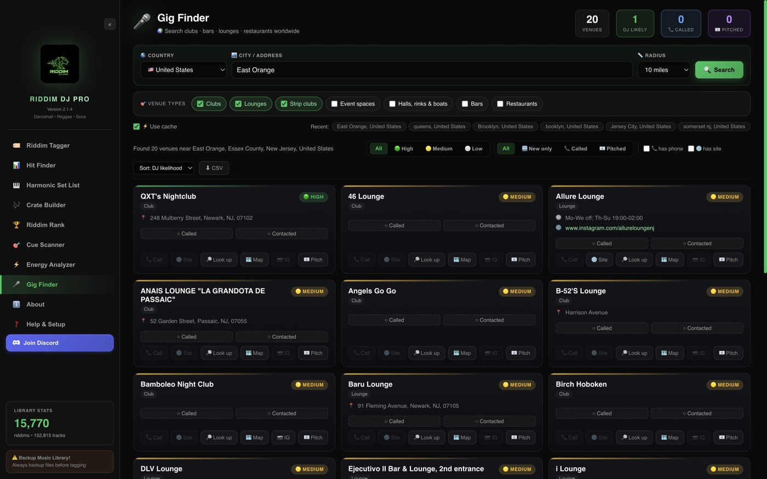Screen dimensions: 767x479
Task: Filter venues by Medium likelihood
Action: 439,148
